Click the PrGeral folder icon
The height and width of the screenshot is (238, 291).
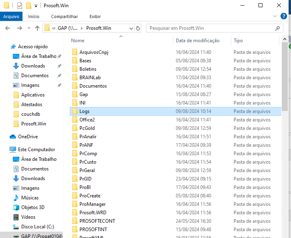75,170
